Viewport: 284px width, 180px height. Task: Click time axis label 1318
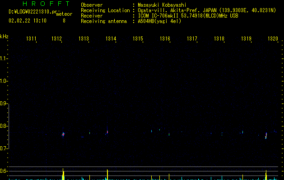point(219,39)
